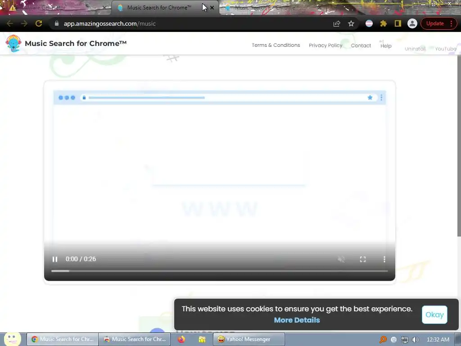Viewport: 461px width, 346px height.
Task: Open the pink and blue extension icon
Action: (369, 23)
